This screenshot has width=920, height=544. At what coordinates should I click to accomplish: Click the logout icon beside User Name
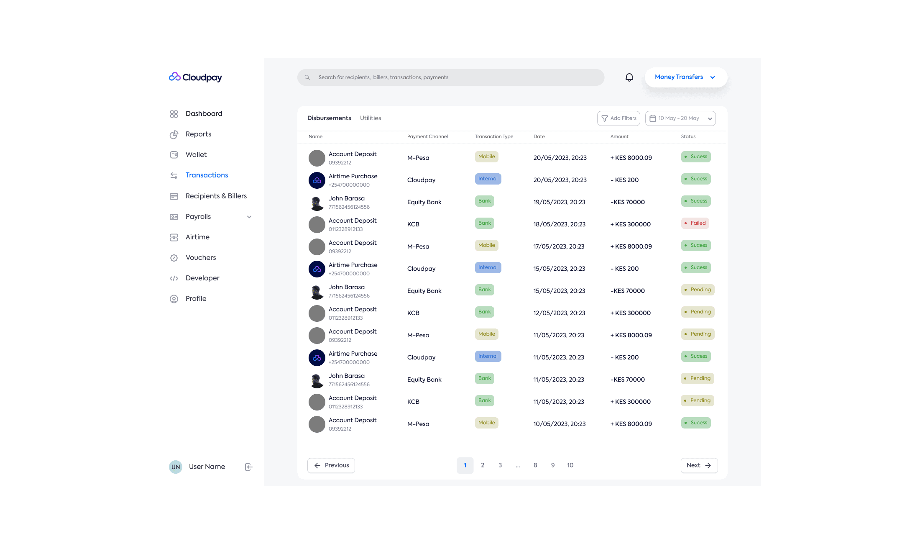coord(248,467)
